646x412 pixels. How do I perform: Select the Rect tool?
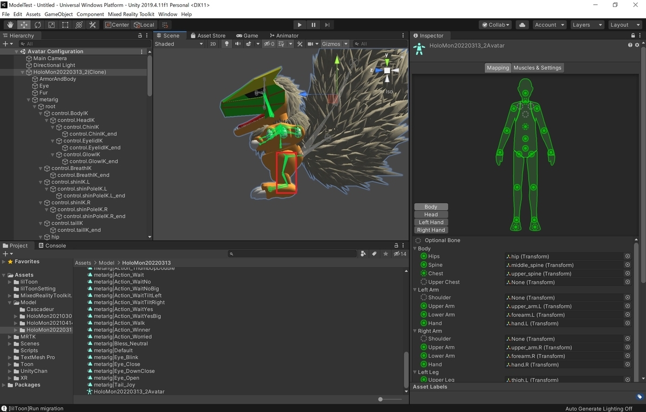(65, 25)
